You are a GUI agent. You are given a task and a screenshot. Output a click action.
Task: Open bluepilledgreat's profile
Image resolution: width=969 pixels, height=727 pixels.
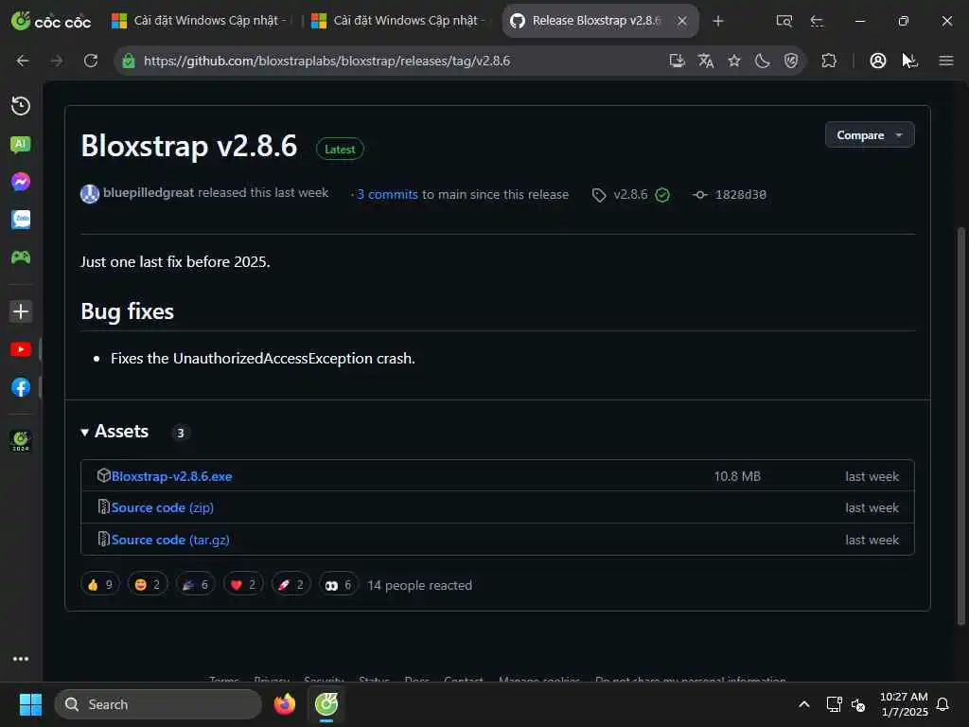point(149,192)
